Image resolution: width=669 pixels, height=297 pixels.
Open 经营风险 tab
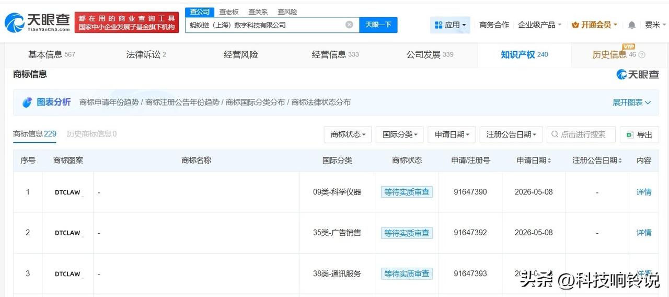[x=241, y=54]
